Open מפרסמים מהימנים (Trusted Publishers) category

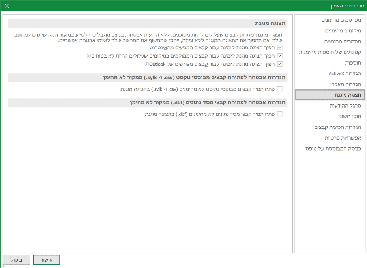[x=330, y=20]
